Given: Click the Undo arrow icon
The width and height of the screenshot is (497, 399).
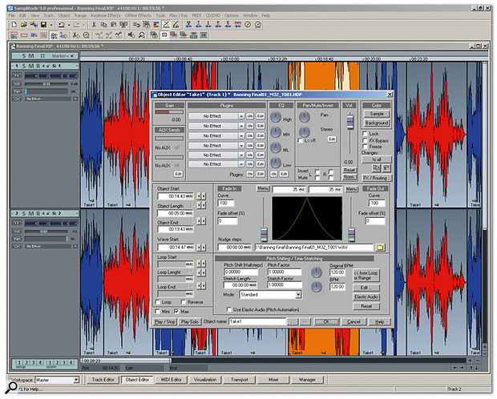Looking at the screenshot, I should coord(62,24).
